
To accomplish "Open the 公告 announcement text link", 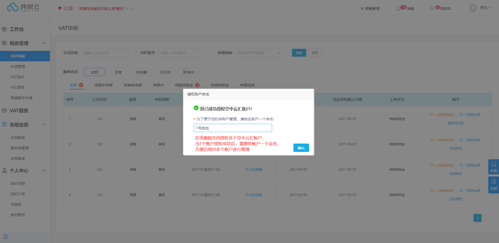I will (x=106, y=9).
